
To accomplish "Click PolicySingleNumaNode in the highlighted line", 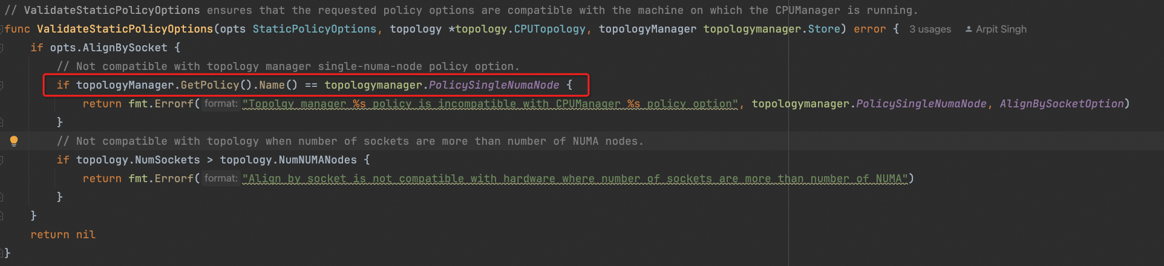I will coord(494,85).
